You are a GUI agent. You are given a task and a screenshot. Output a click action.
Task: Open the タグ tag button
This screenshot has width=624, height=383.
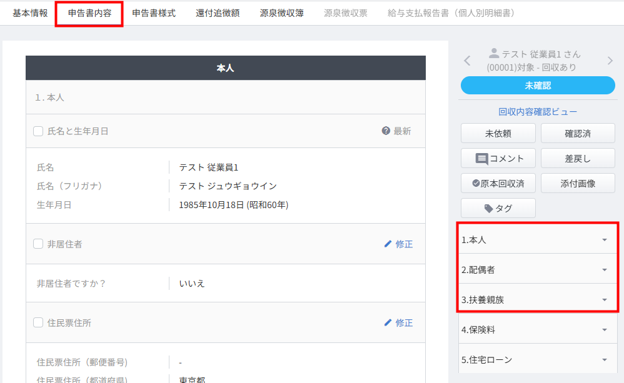click(x=498, y=209)
